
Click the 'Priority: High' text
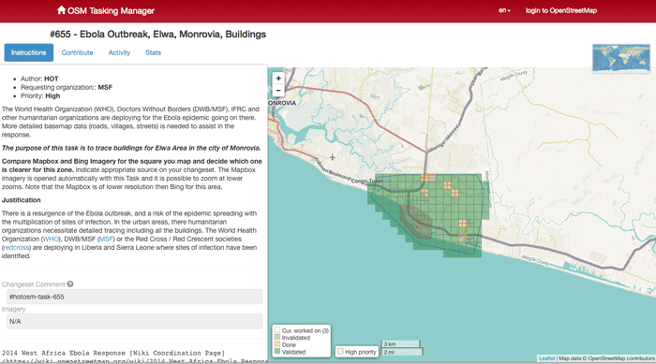[40, 96]
